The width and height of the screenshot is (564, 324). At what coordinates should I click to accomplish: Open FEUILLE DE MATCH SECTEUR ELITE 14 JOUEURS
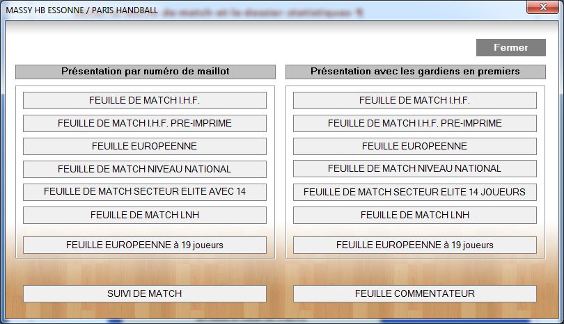click(415, 192)
